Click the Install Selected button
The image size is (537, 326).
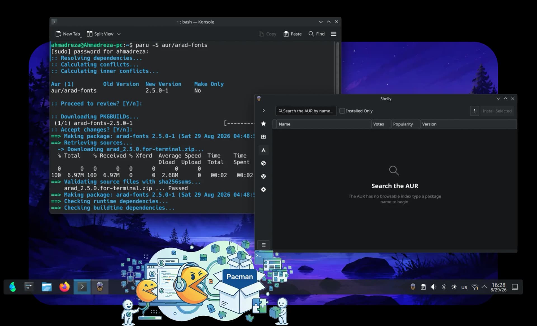pyautogui.click(x=497, y=111)
